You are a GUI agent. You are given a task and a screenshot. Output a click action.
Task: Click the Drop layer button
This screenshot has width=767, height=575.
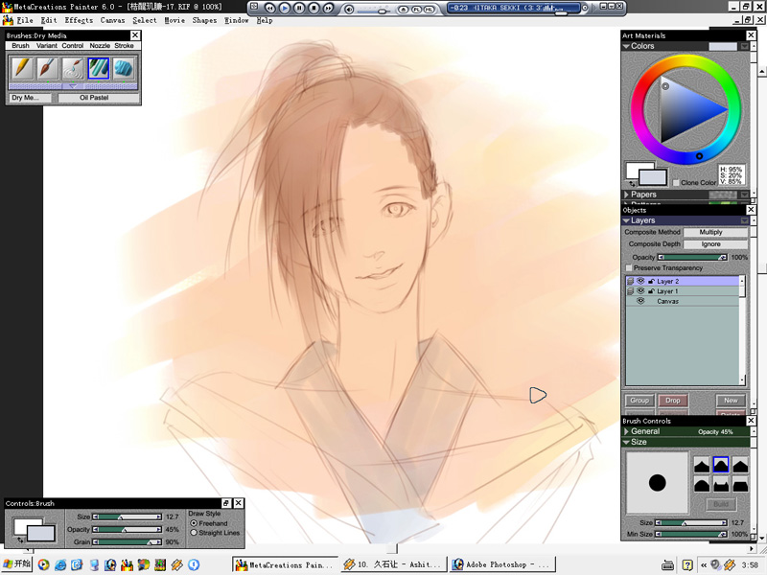[673, 401]
